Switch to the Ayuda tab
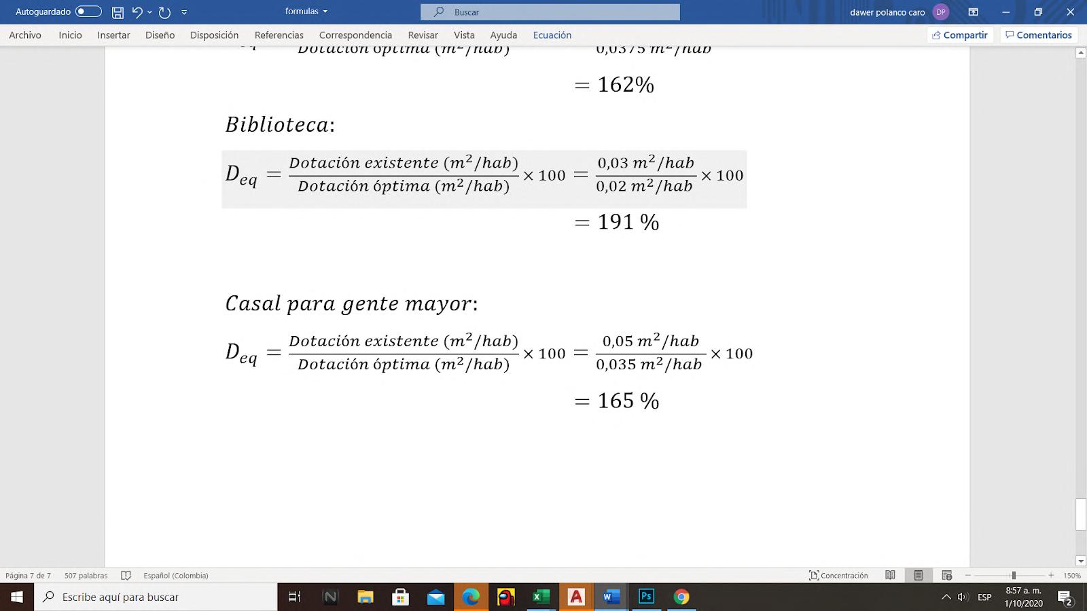Image resolution: width=1087 pixels, height=611 pixels. click(503, 35)
